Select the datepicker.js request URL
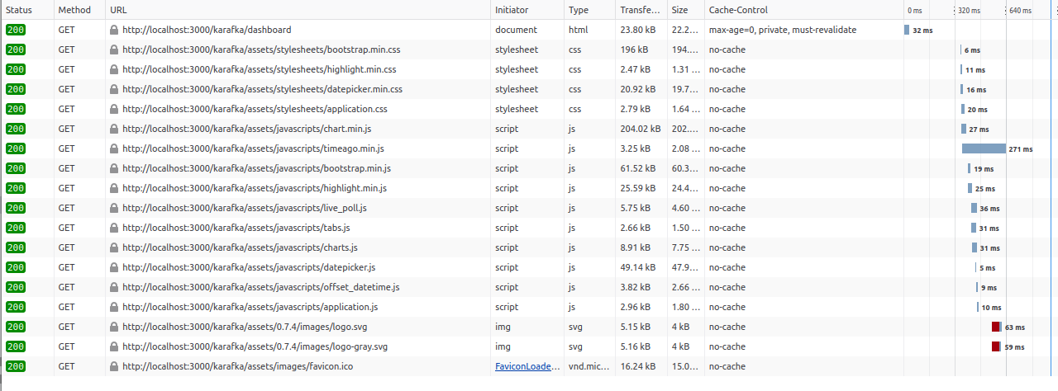The image size is (1058, 391). tap(249, 267)
